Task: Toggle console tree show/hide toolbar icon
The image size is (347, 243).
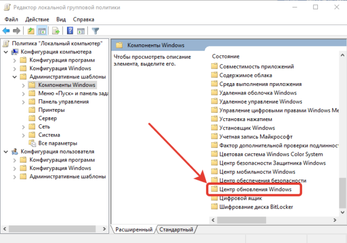Action: (x=42, y=31)
